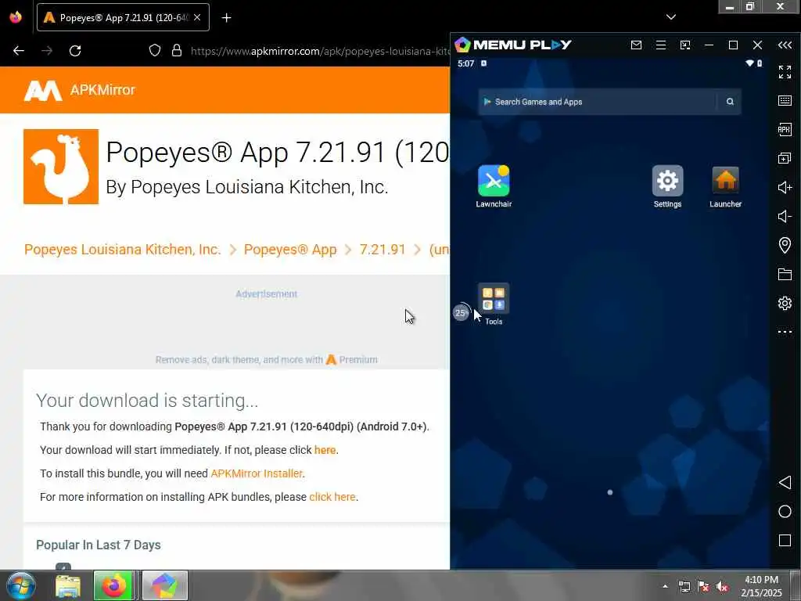Screen dimensions: 801x601
Task: Tap the Android back triangle button
Action: pyautogui.click(x=785, y=482)
